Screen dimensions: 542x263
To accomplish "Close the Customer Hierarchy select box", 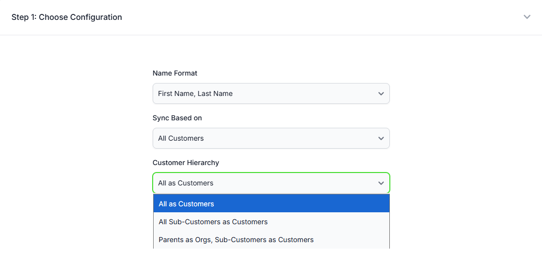I will [271, 183].
